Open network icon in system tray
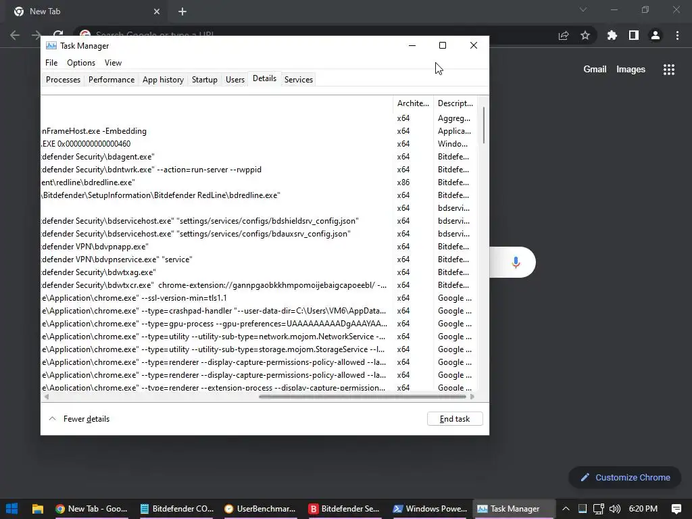Image resolution: width=692 pixels, height=519 pixels. pyautogui.click(x=599, y=508)
